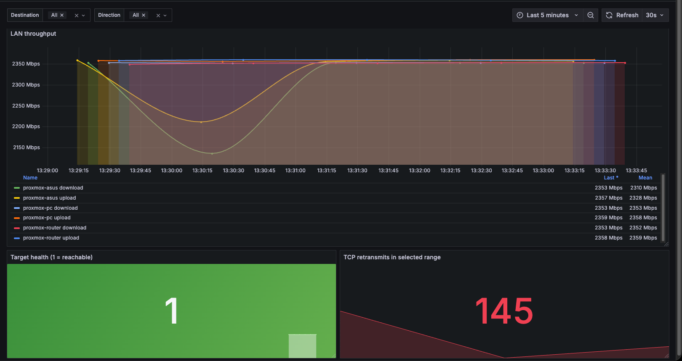Expand the Destination dropdown chevron
Image resolution: width=682 pixels, height=361 pixels.
(x=83, y=16)
